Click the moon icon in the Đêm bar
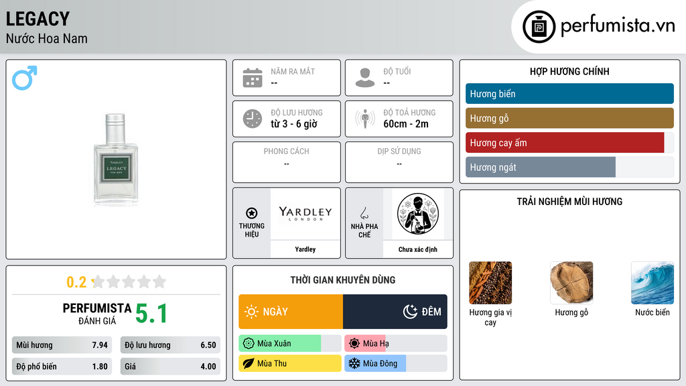Image resolution: width=686 pixels, height=386 pixels. coord(410,312)
